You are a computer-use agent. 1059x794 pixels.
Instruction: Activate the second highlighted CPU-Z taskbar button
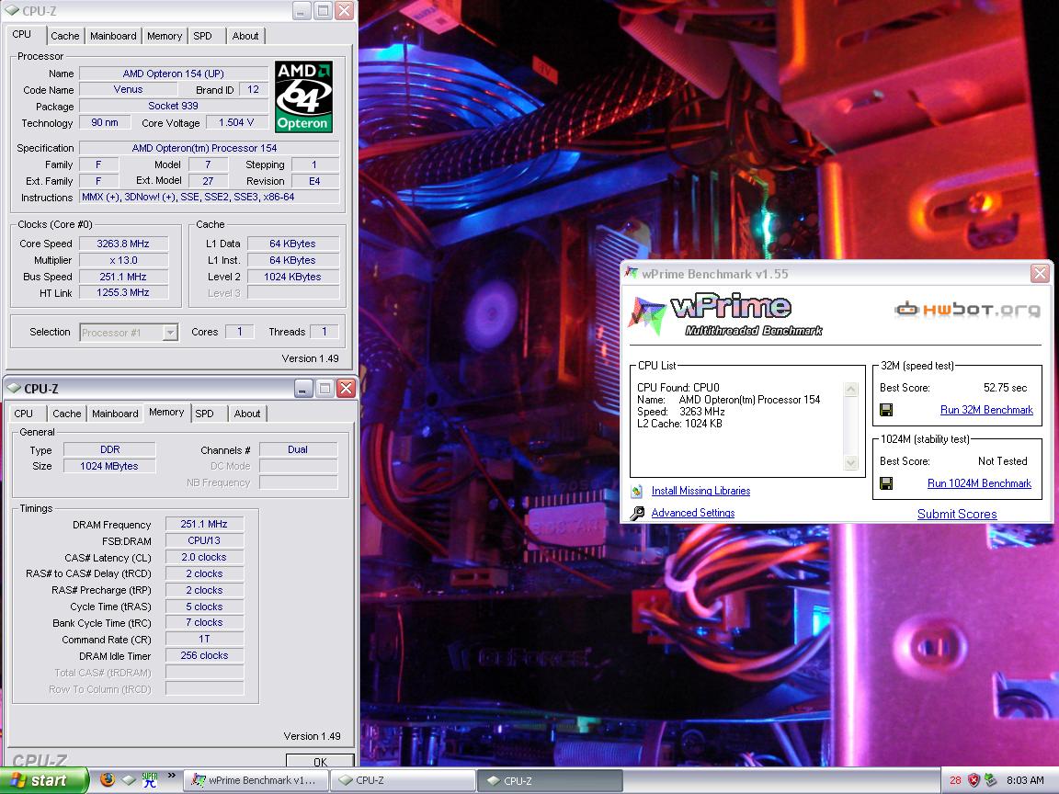coord(549,780)
